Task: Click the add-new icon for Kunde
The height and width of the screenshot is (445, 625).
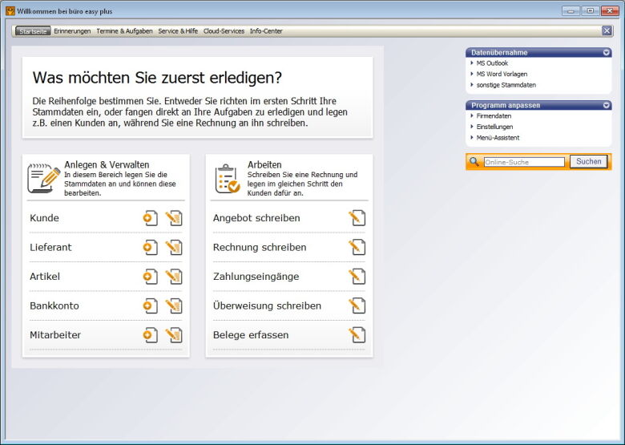Action: click(x=151, y=218)
